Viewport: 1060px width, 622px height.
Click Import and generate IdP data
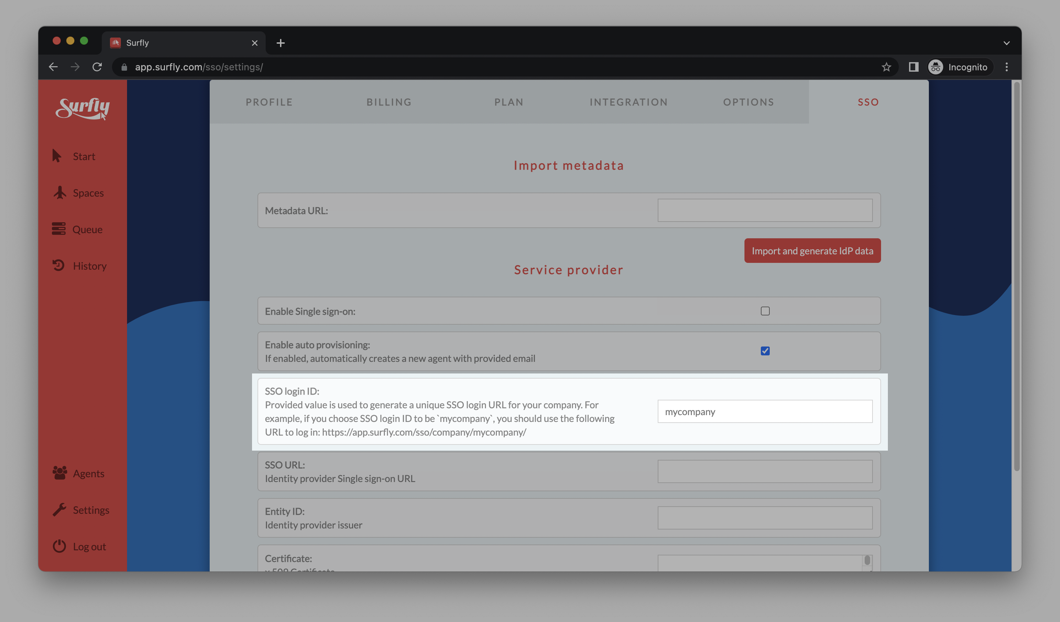812,251
